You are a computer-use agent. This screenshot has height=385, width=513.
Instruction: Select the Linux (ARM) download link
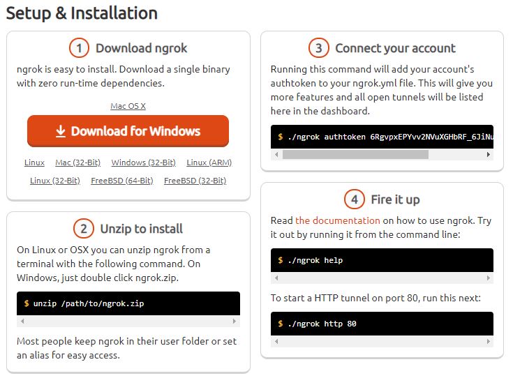click(209, 163)
